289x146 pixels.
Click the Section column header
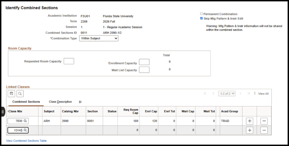pos(93,111)
